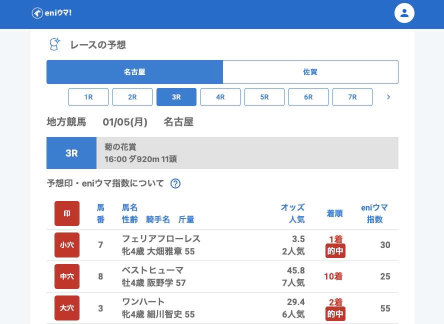Select the active 3R race button

(176, 97)
